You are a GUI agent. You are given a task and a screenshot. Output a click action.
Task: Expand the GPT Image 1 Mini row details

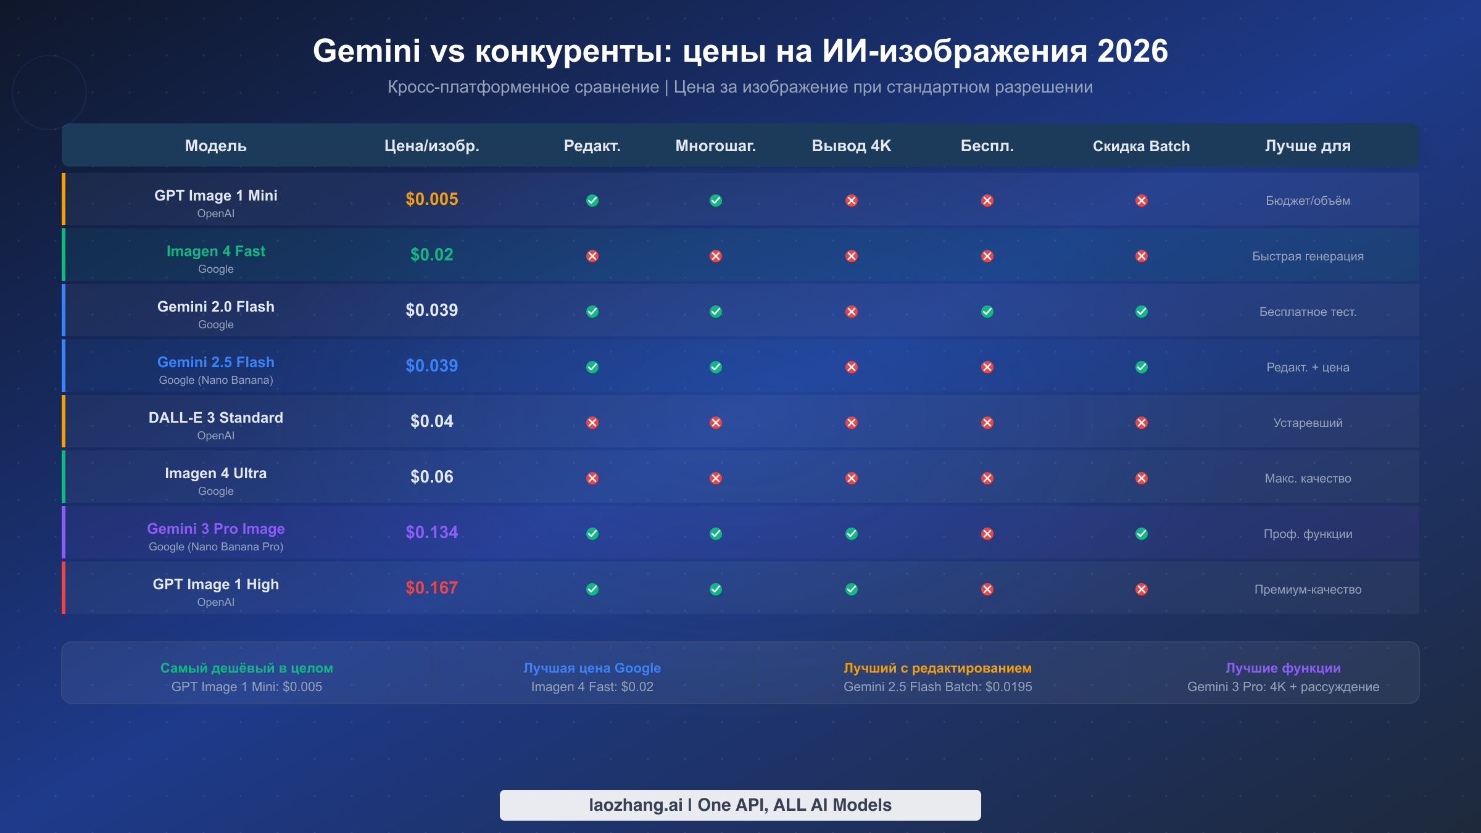coord(215,199)
